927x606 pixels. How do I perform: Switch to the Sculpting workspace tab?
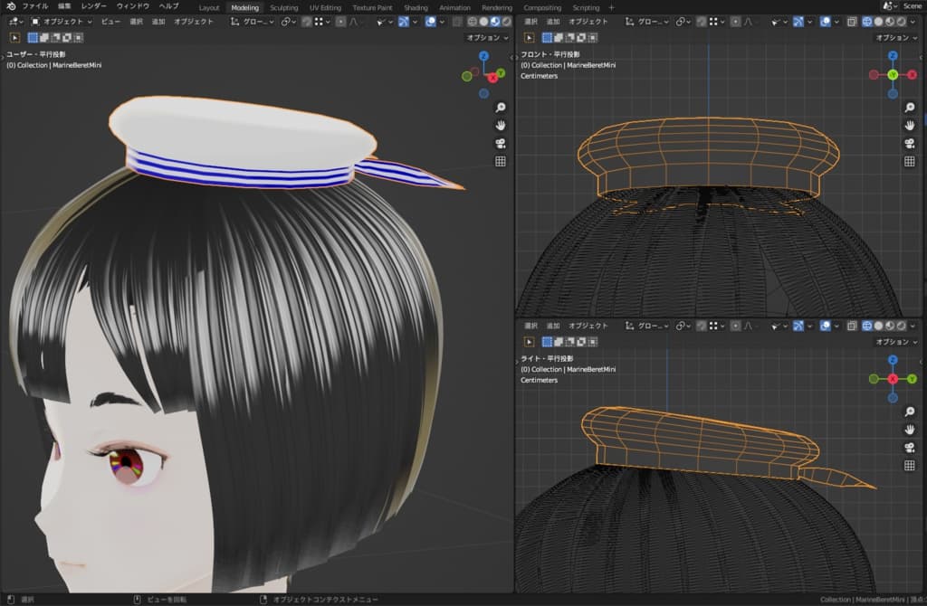[x=283, y=7]
